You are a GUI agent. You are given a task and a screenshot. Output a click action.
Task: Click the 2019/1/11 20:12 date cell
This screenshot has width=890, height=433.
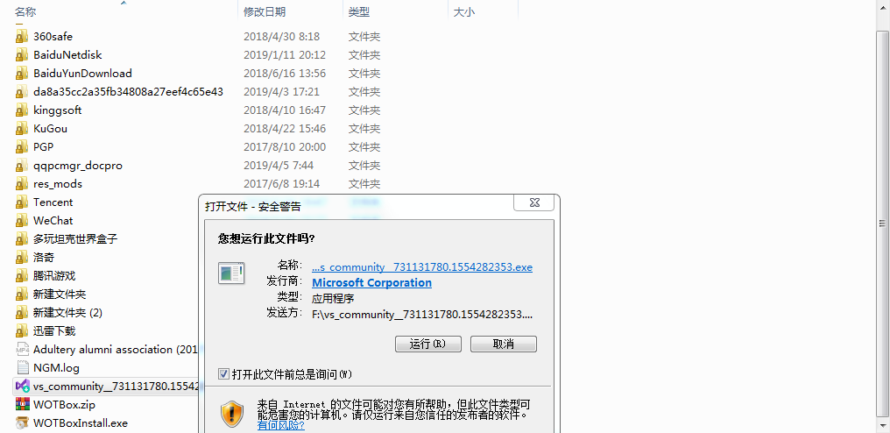(285, 55)
